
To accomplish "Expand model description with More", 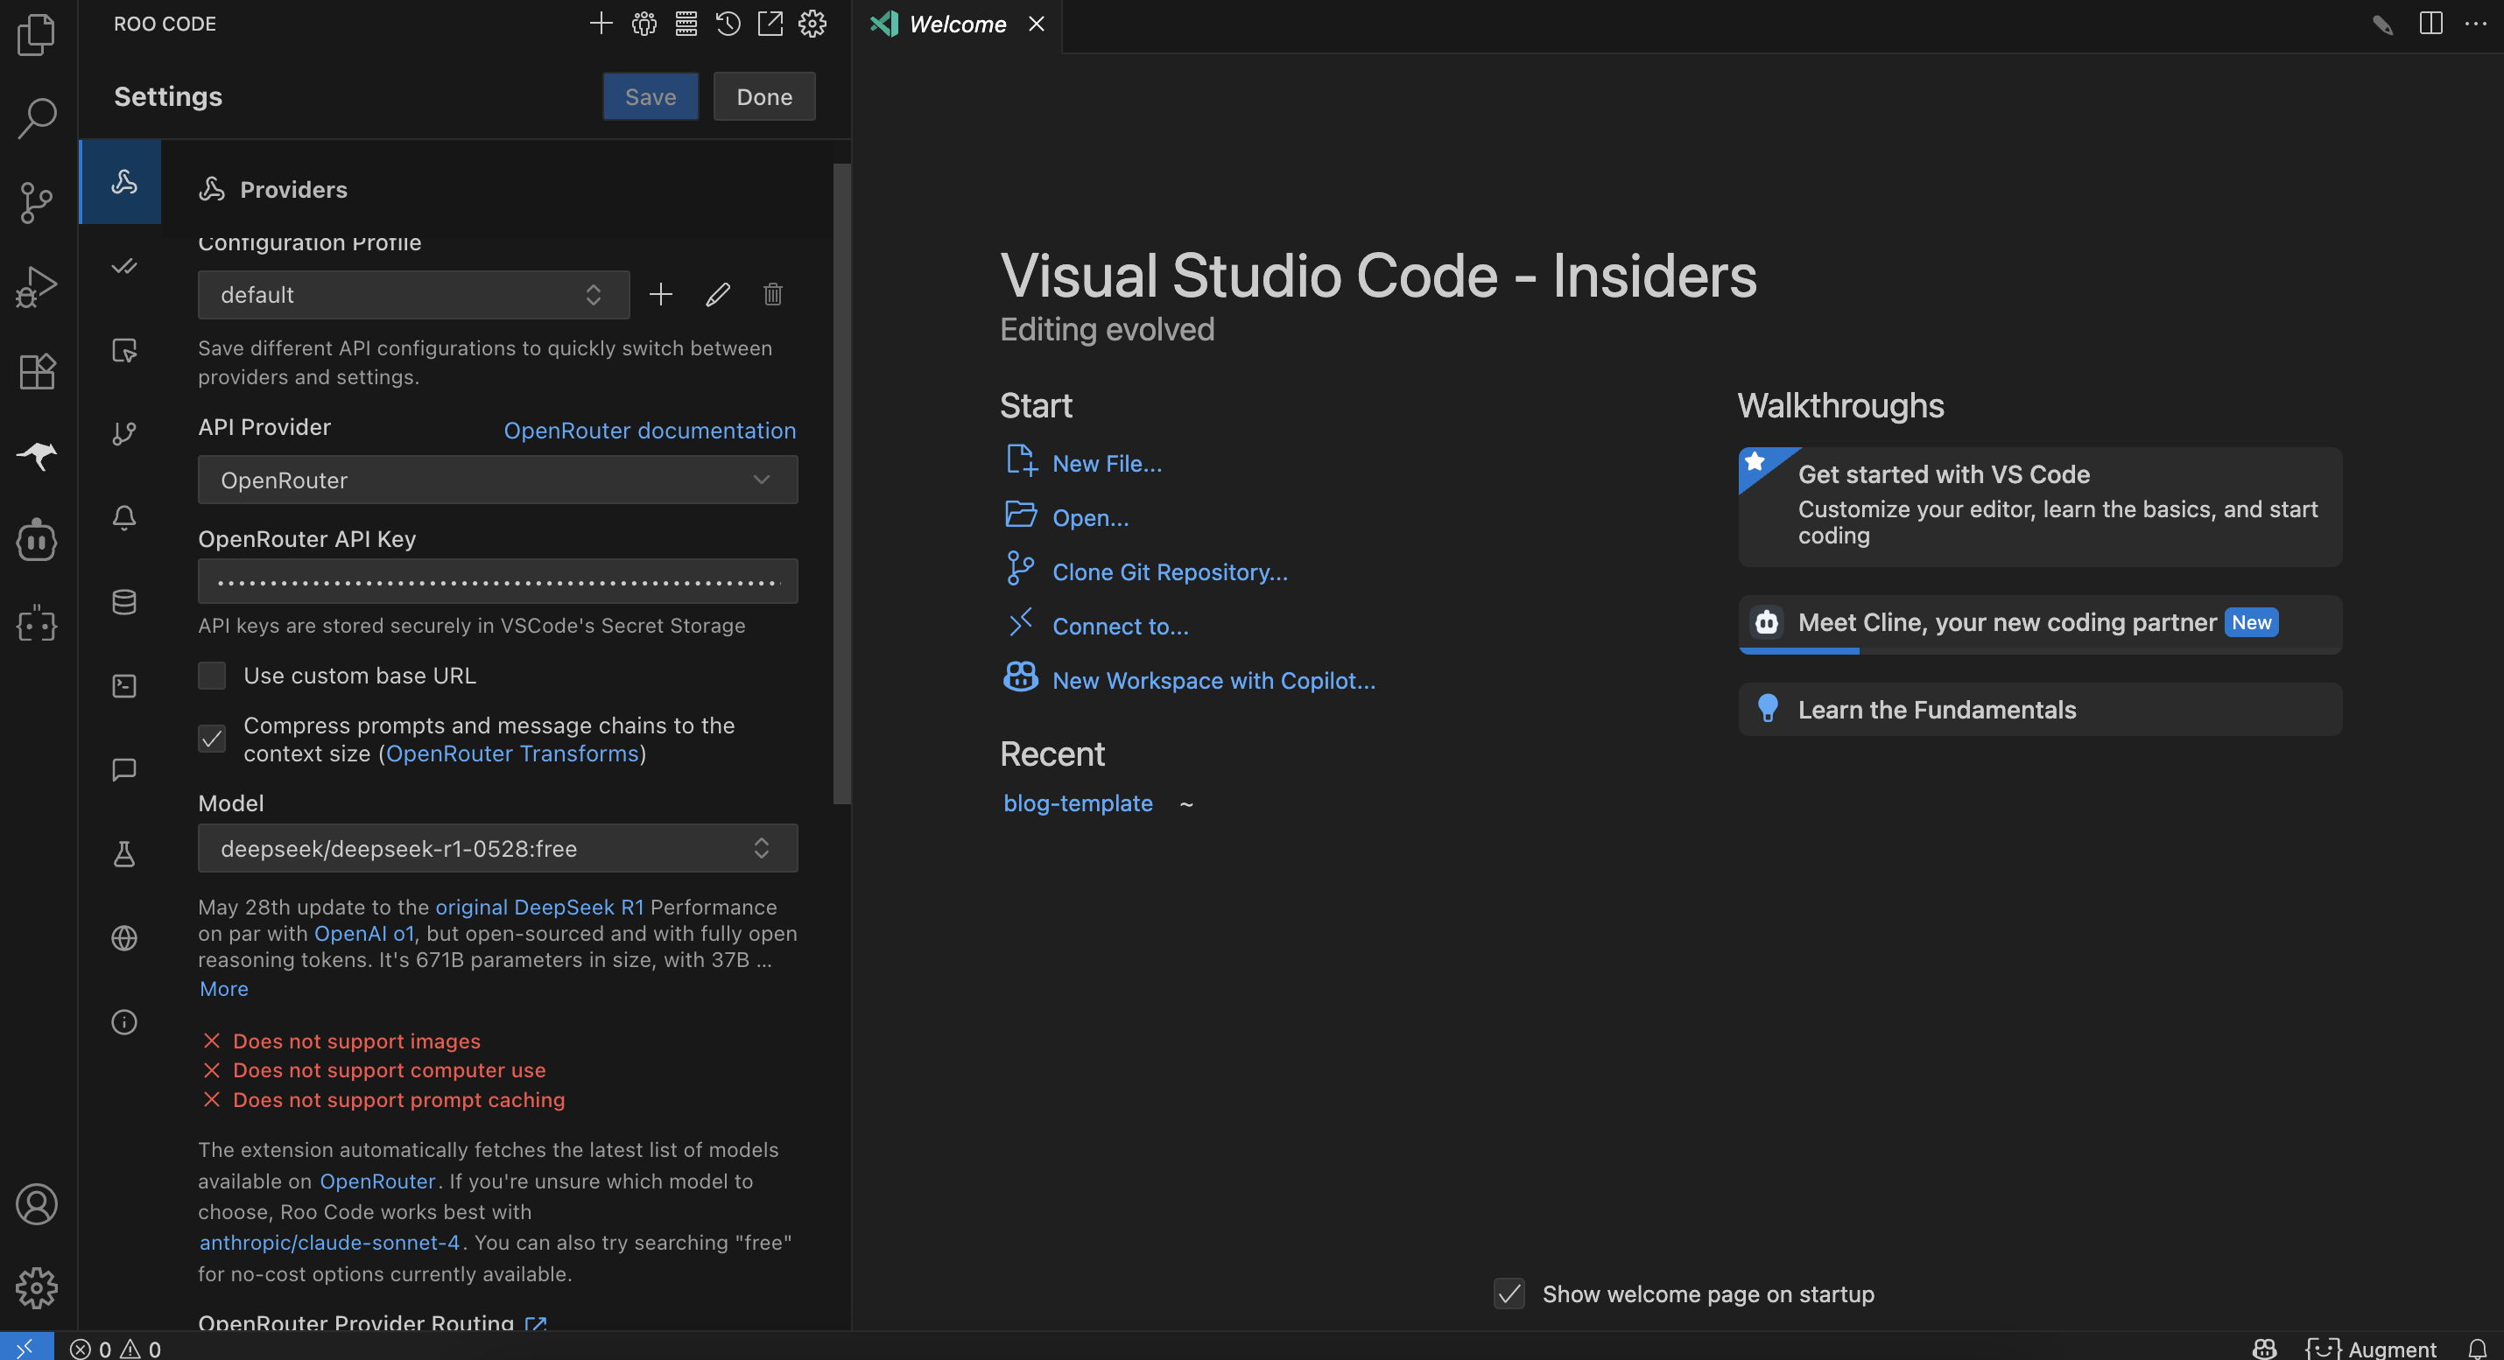I will 223,989.
